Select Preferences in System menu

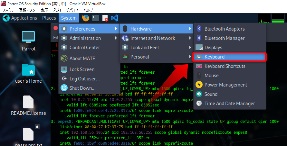[89, 29]
